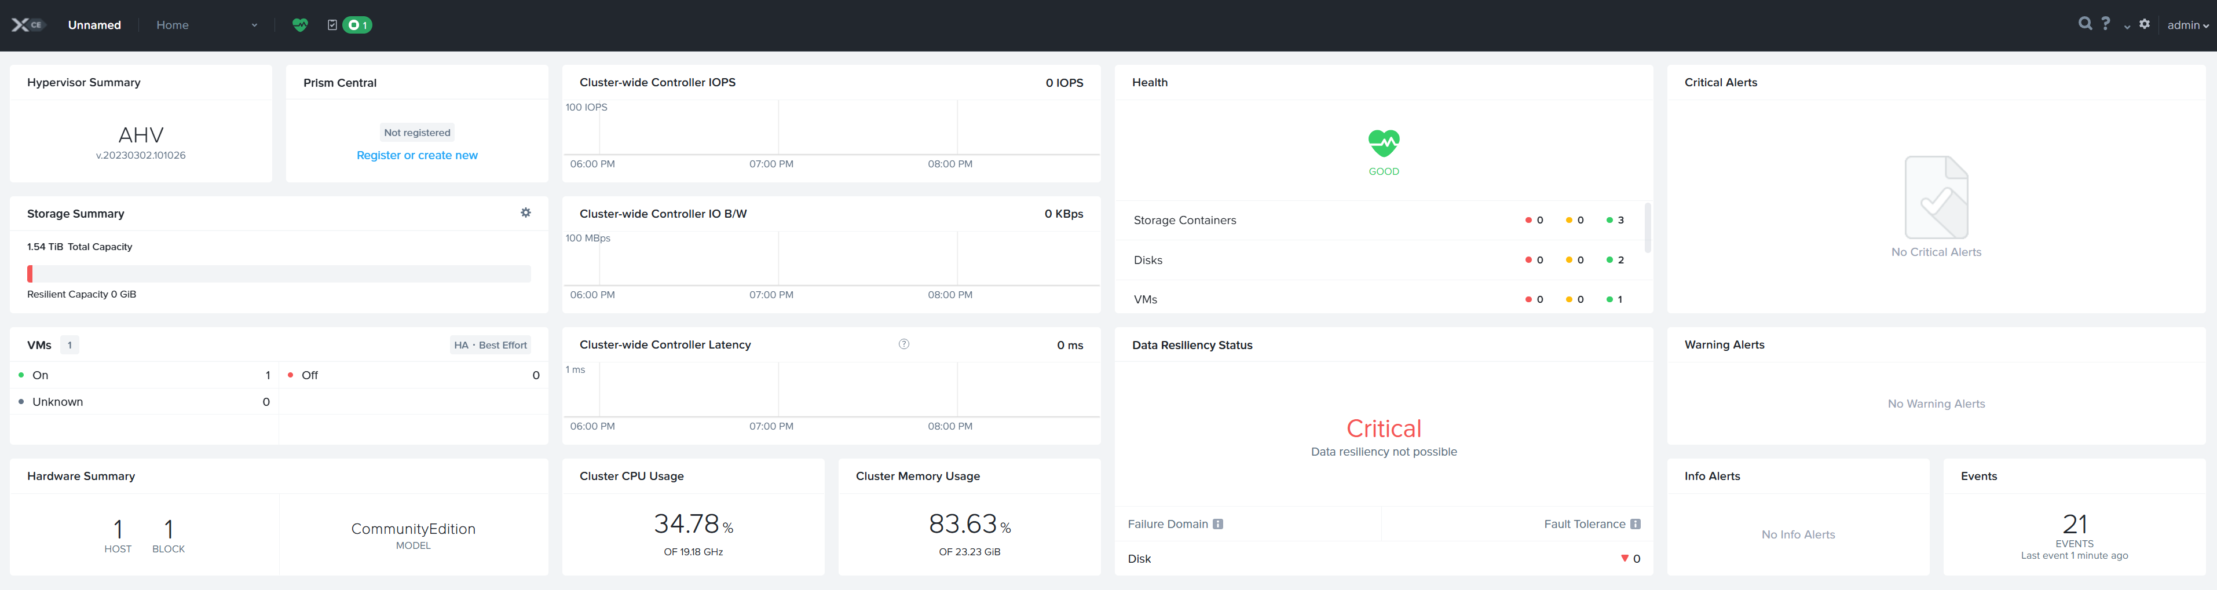Click the green running tasks badge
This screenshot has width=2217, height=590.
(x=357, y=25)
